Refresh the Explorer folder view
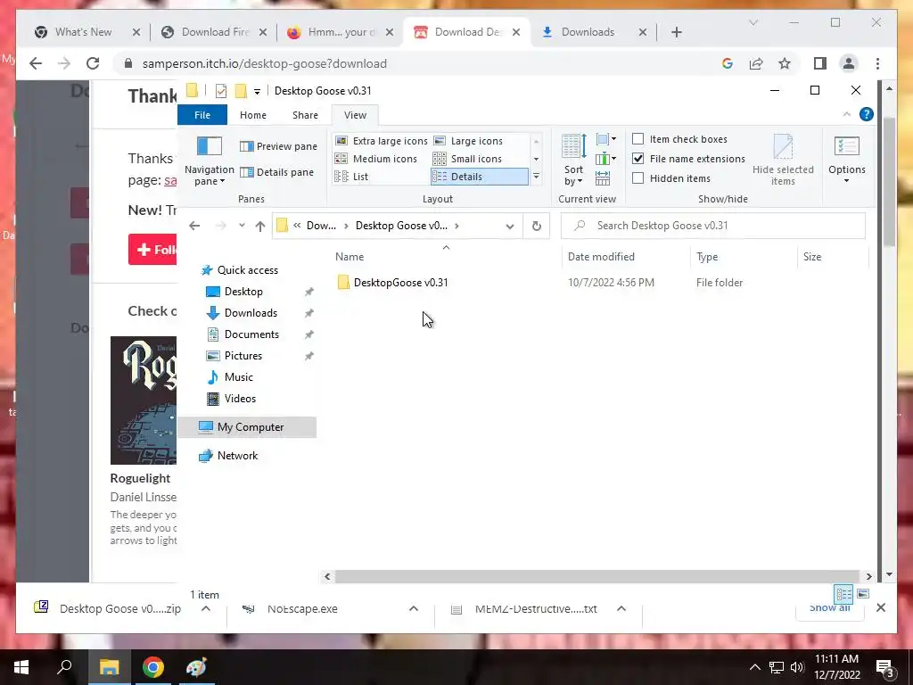The height and width of the screenshot is (685, 913). 536,226
